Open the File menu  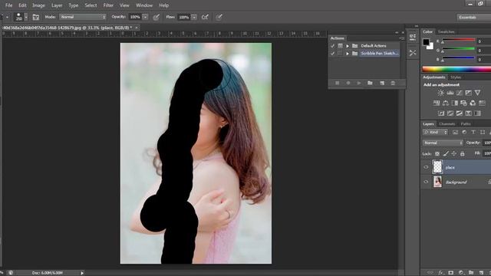[x=8, y=5]
